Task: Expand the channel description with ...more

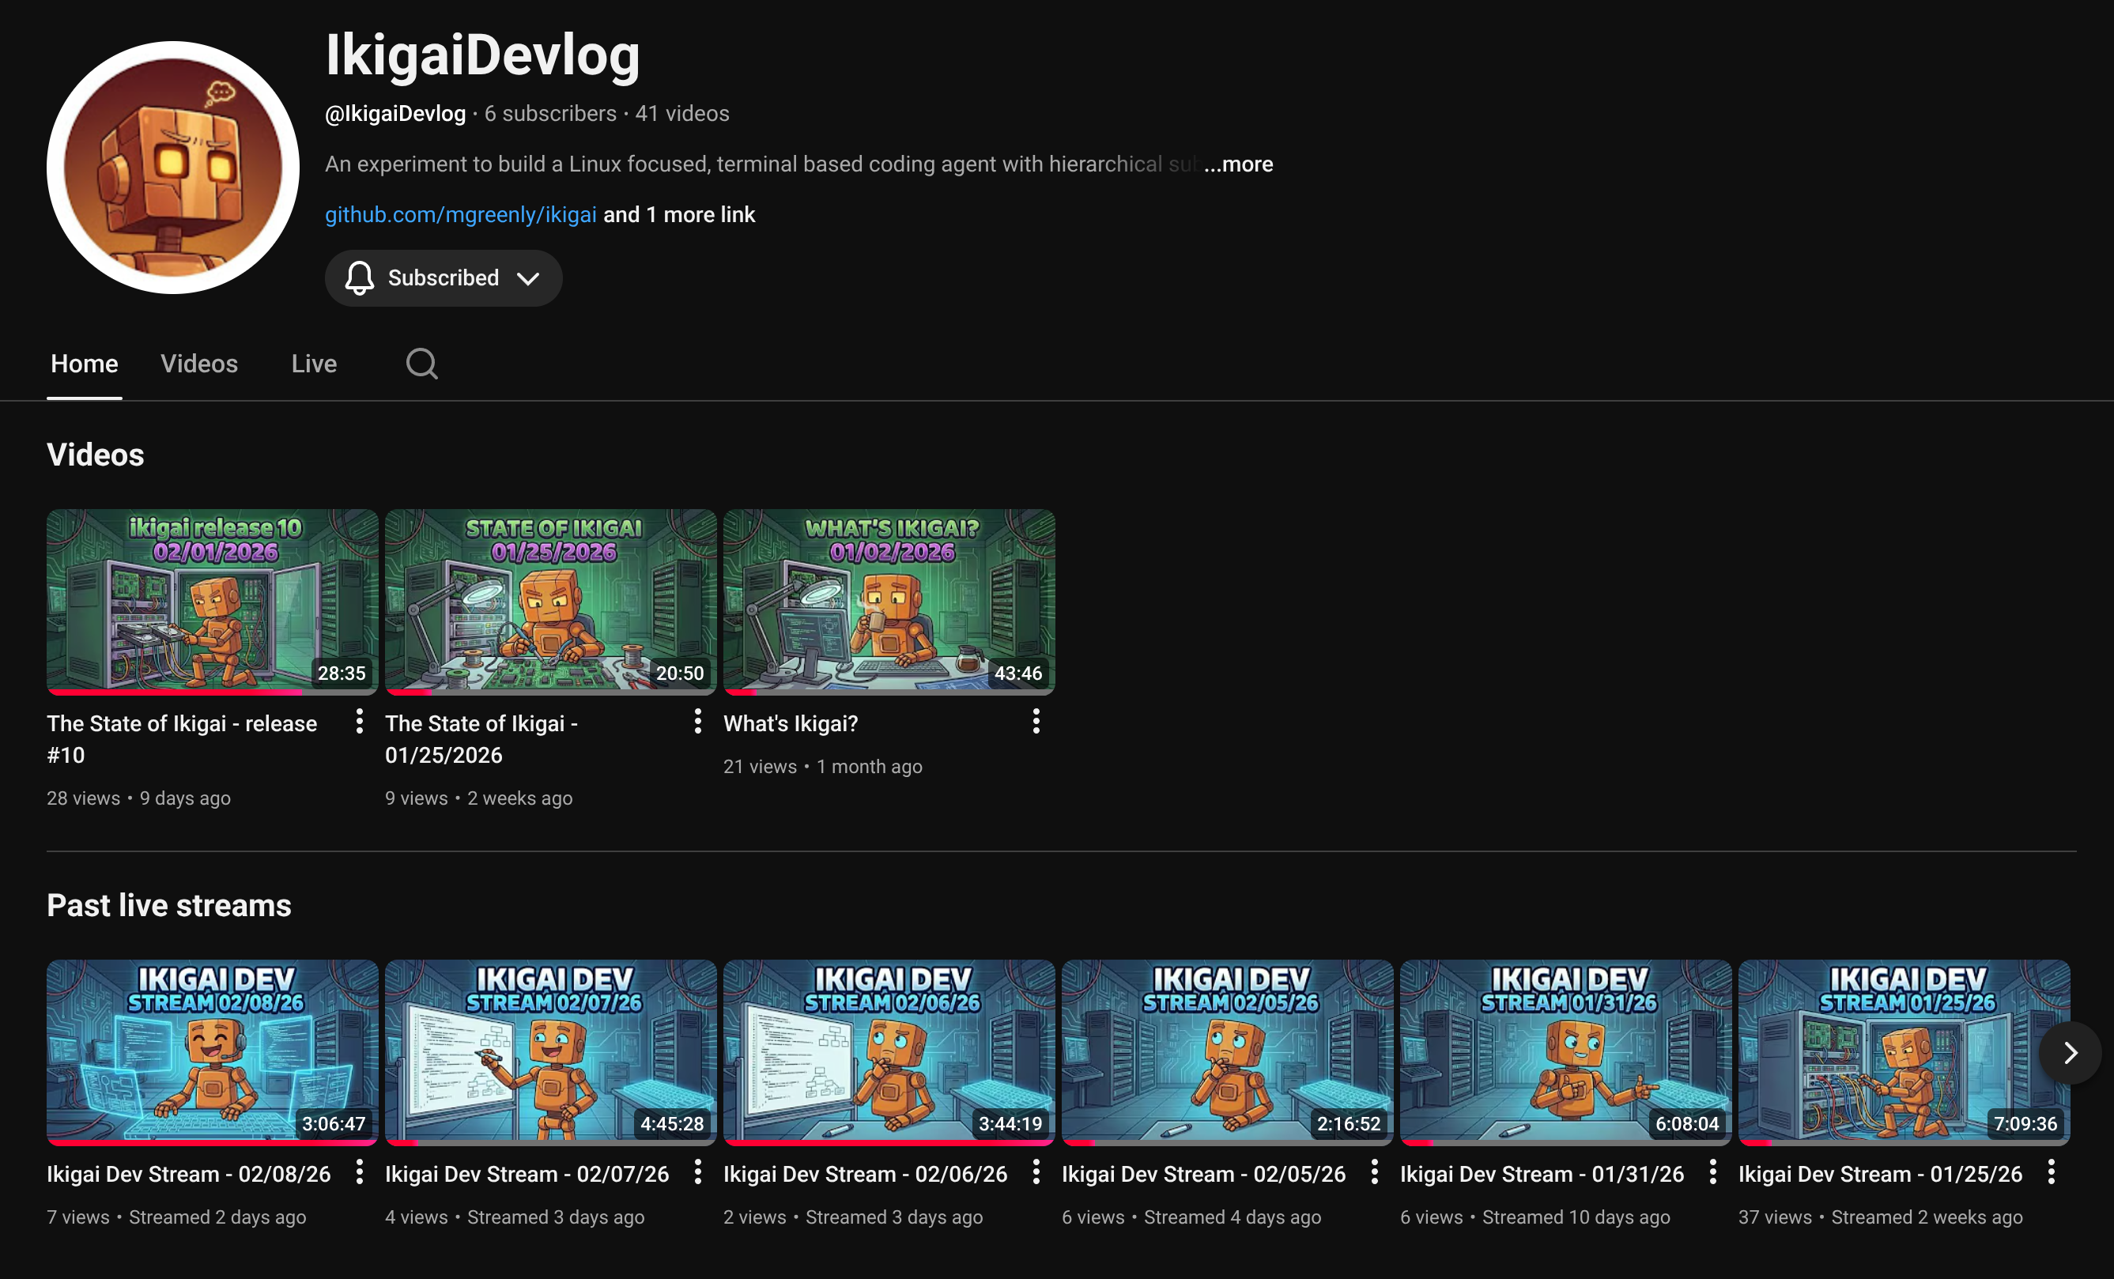Action: tap(1238, 164)
